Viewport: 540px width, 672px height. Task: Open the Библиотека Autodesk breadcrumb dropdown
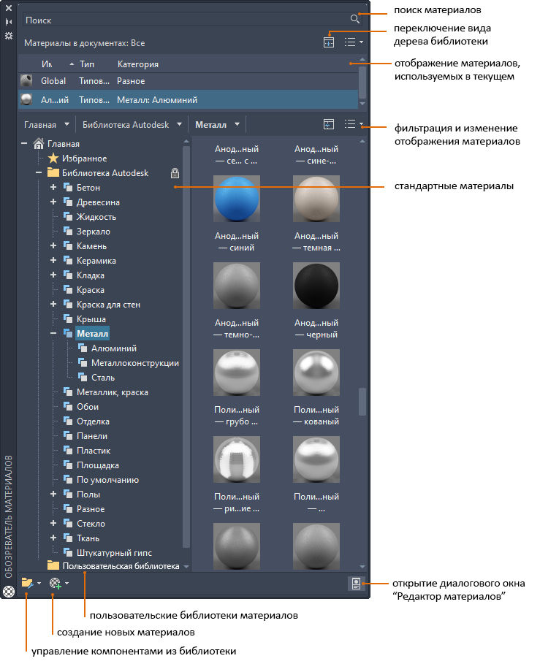coord(180,124)
